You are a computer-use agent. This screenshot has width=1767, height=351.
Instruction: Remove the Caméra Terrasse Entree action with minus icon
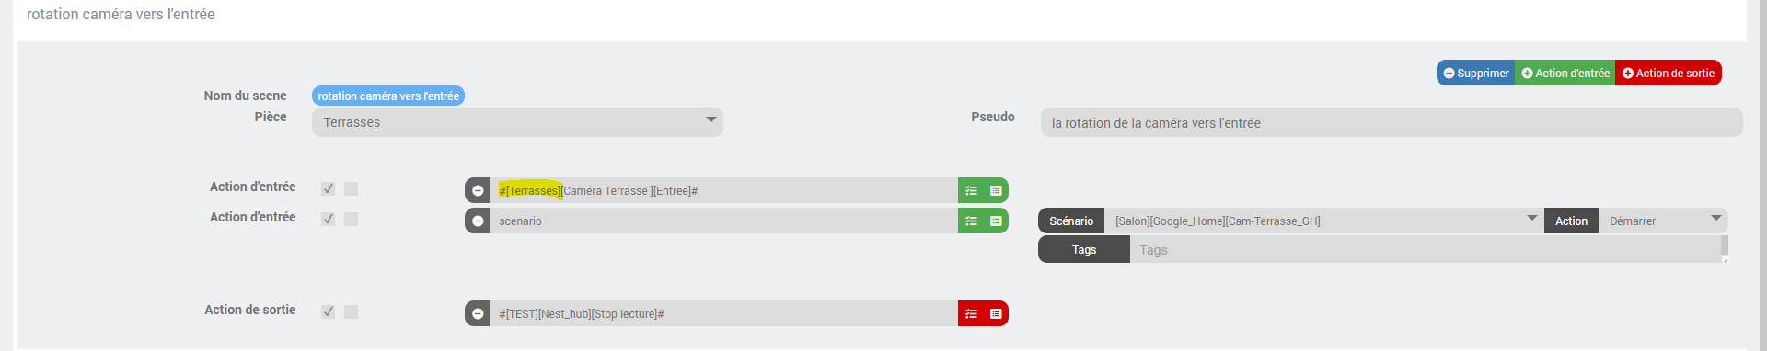(478, 190)
